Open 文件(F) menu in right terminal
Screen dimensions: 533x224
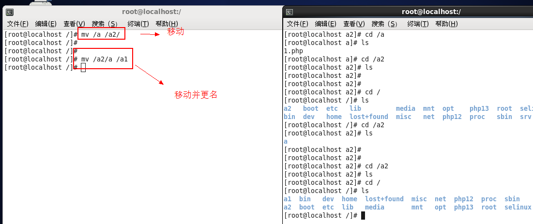click(297, 24)
